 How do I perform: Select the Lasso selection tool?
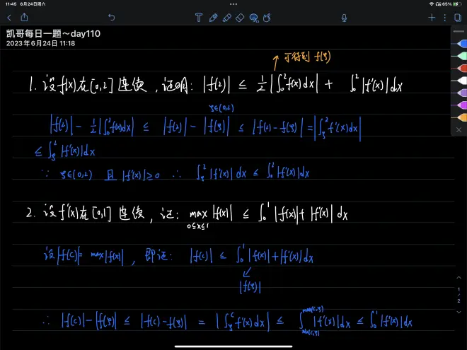click(x=254, y=17)
